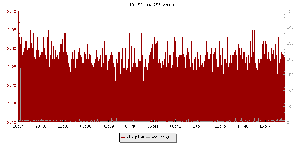
Task: Click the 2.35 left axis value
Action: 12,30
